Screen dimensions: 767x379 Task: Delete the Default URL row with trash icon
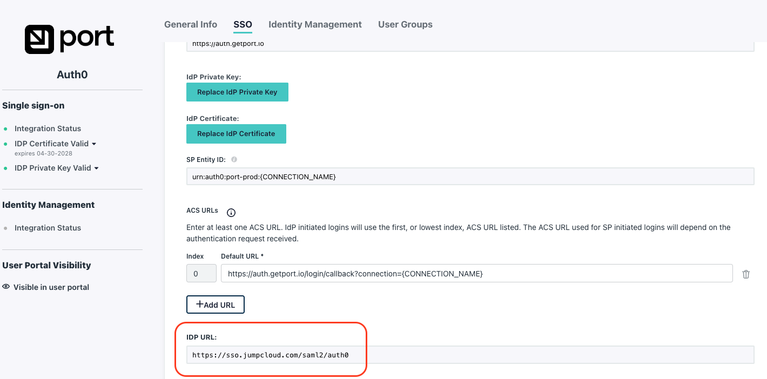pyautogui.click(x=746, y=274)
